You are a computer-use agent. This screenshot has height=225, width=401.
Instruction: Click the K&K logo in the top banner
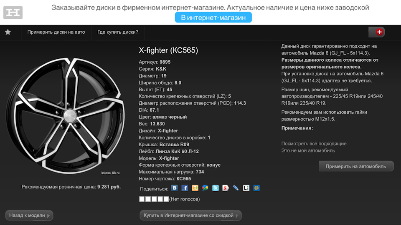pos(13,12)
